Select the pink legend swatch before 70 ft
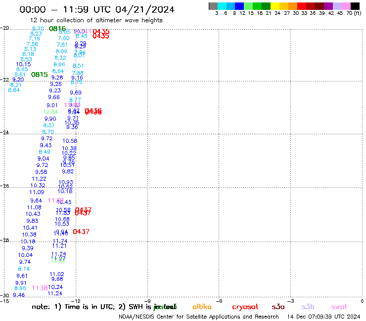Image resolution: width=366 pixels, height=321 pixels. click(x=346, y=6)
